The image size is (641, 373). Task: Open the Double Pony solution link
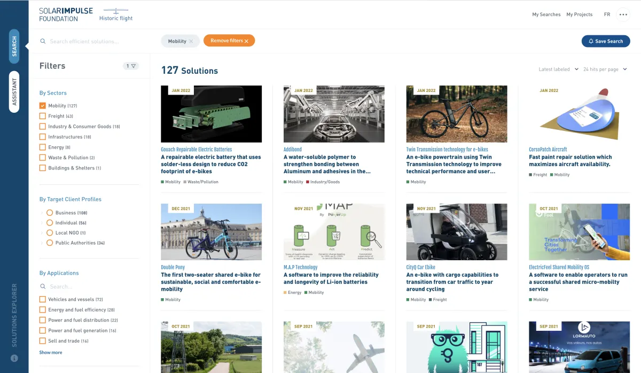click(173, 267)
